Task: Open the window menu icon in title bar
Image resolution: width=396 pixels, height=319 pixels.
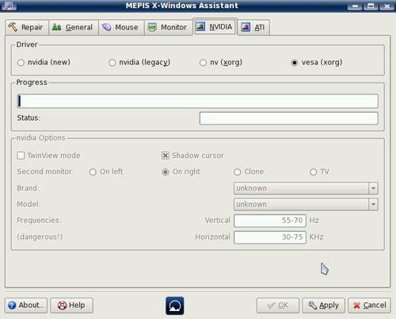Action: point(9,6)
